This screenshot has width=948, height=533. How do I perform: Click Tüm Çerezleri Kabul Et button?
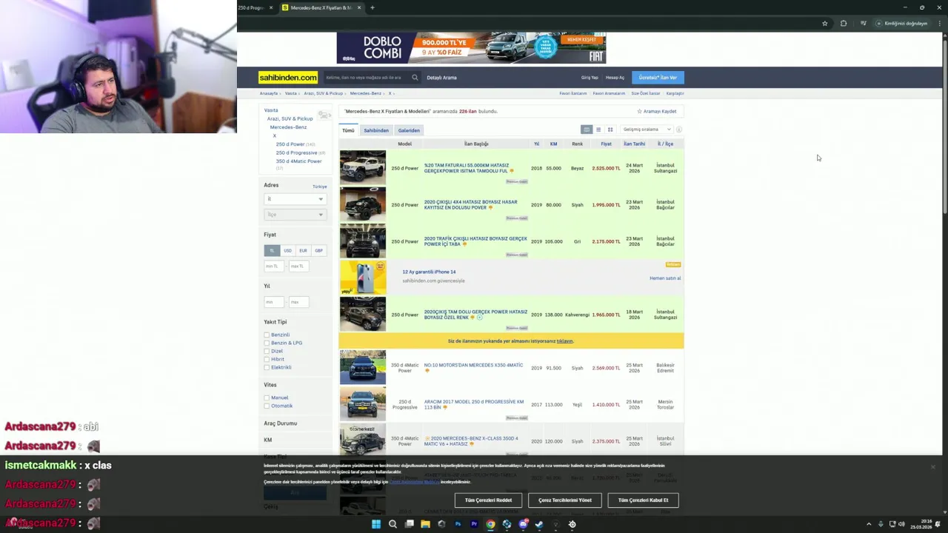[x=643, y=500]
